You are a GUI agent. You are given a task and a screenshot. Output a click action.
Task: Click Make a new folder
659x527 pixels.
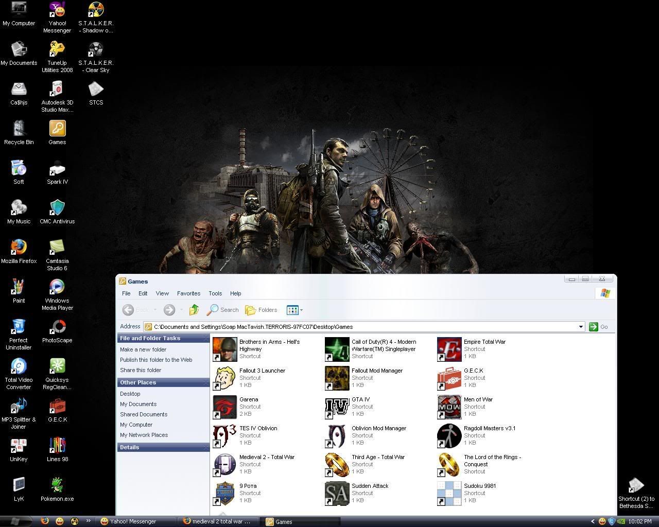click(x=143, y=349)
